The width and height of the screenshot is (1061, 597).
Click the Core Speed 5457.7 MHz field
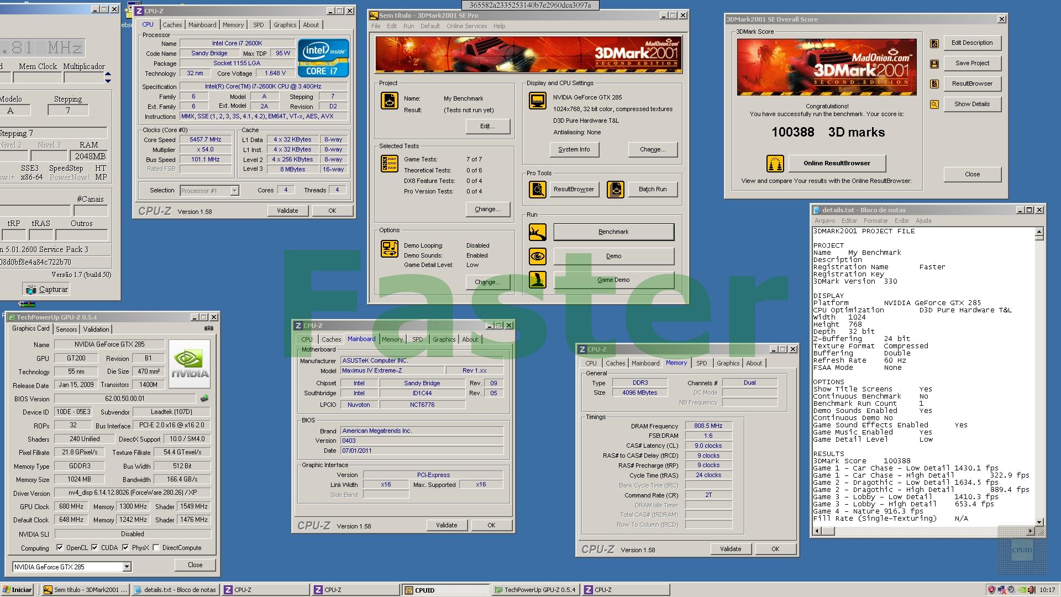click(205, 139)
